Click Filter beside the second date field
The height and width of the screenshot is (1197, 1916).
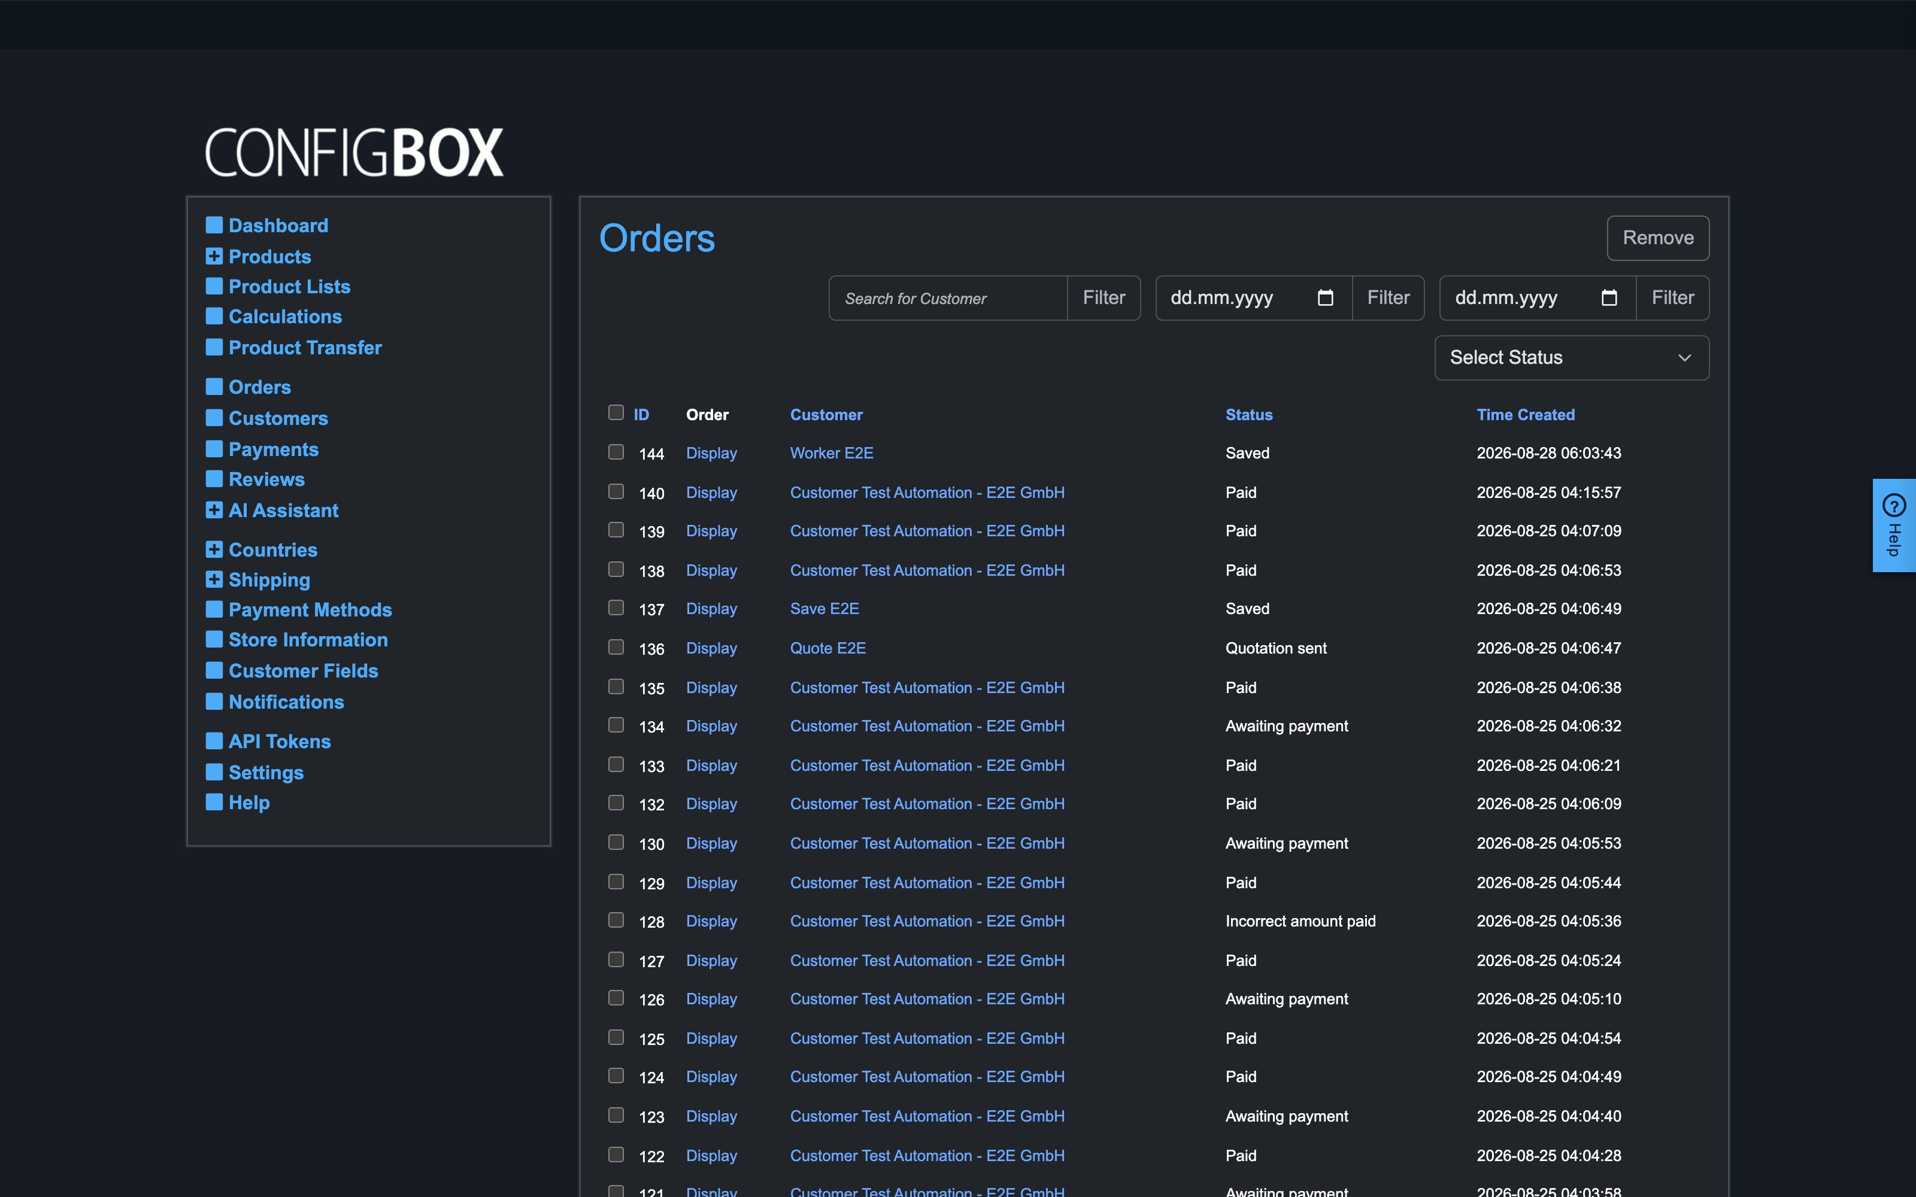[1672, 297]
